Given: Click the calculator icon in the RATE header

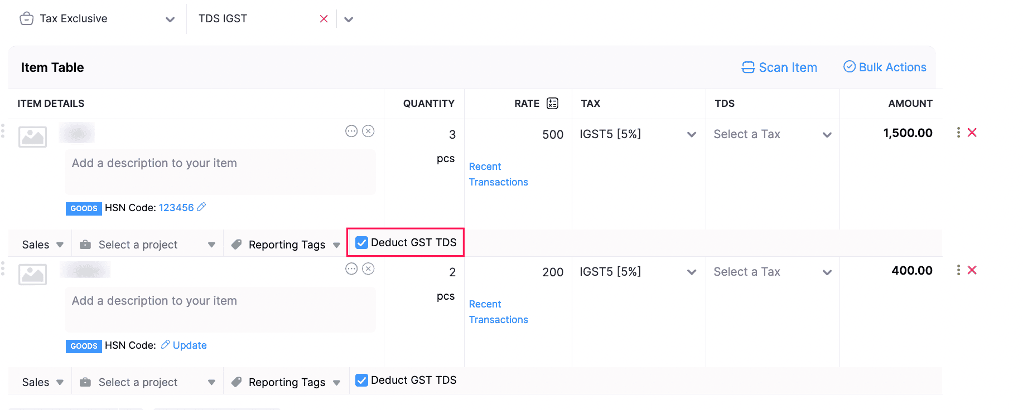Looking at the screenshot, I should (552, 102).
